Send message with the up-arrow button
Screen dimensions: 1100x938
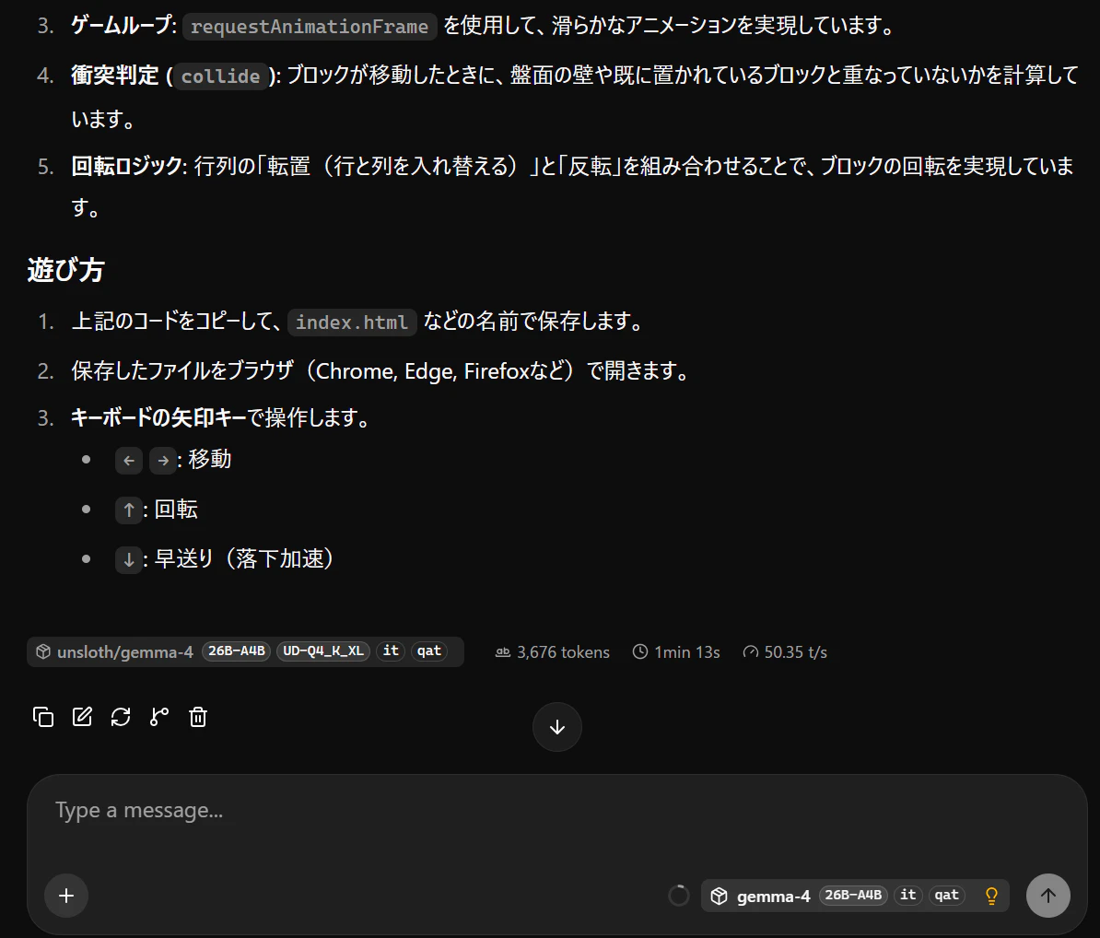[x=1048, y=896]
